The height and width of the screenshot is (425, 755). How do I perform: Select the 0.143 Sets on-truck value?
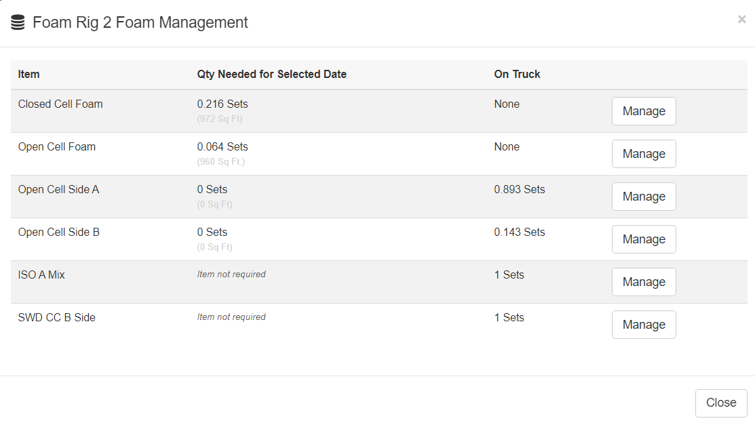pyautogui.click(x=519, y=232)
